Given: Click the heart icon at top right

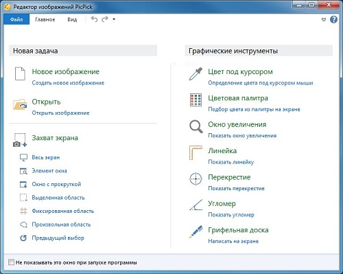Looking at the screenshot, I should click(324, 20).
